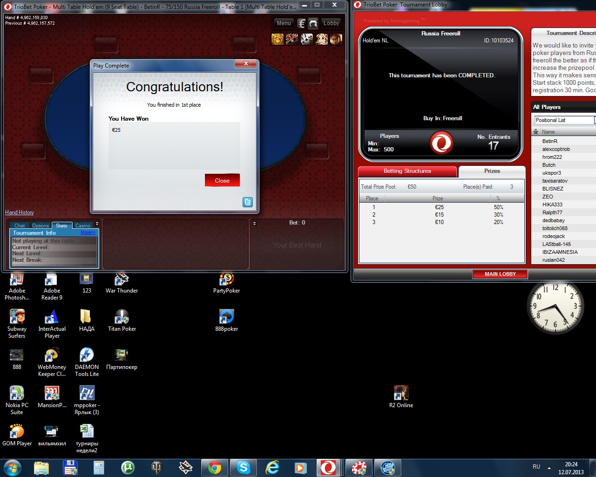This screenshot has height=477, width=596.
Task: Open the Positional List dropdown
Action: pos(565,120)
